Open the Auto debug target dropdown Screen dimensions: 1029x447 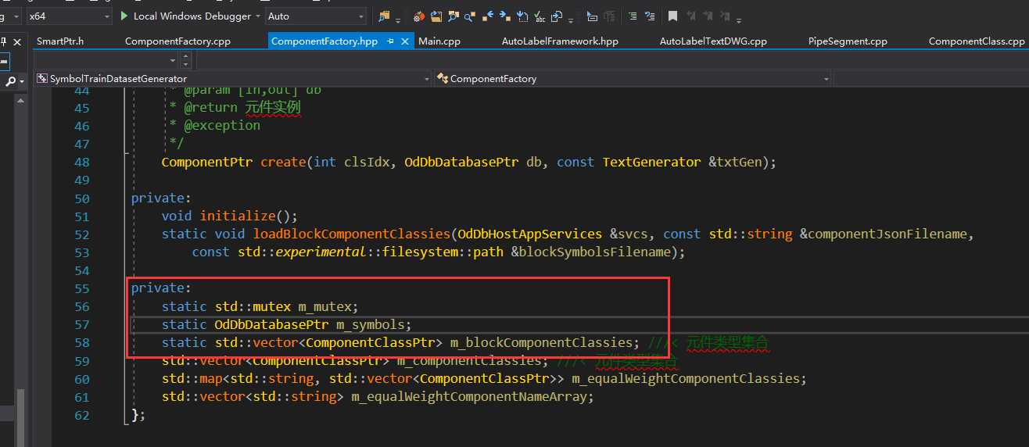pyautogui.click(x=315, y=16)
